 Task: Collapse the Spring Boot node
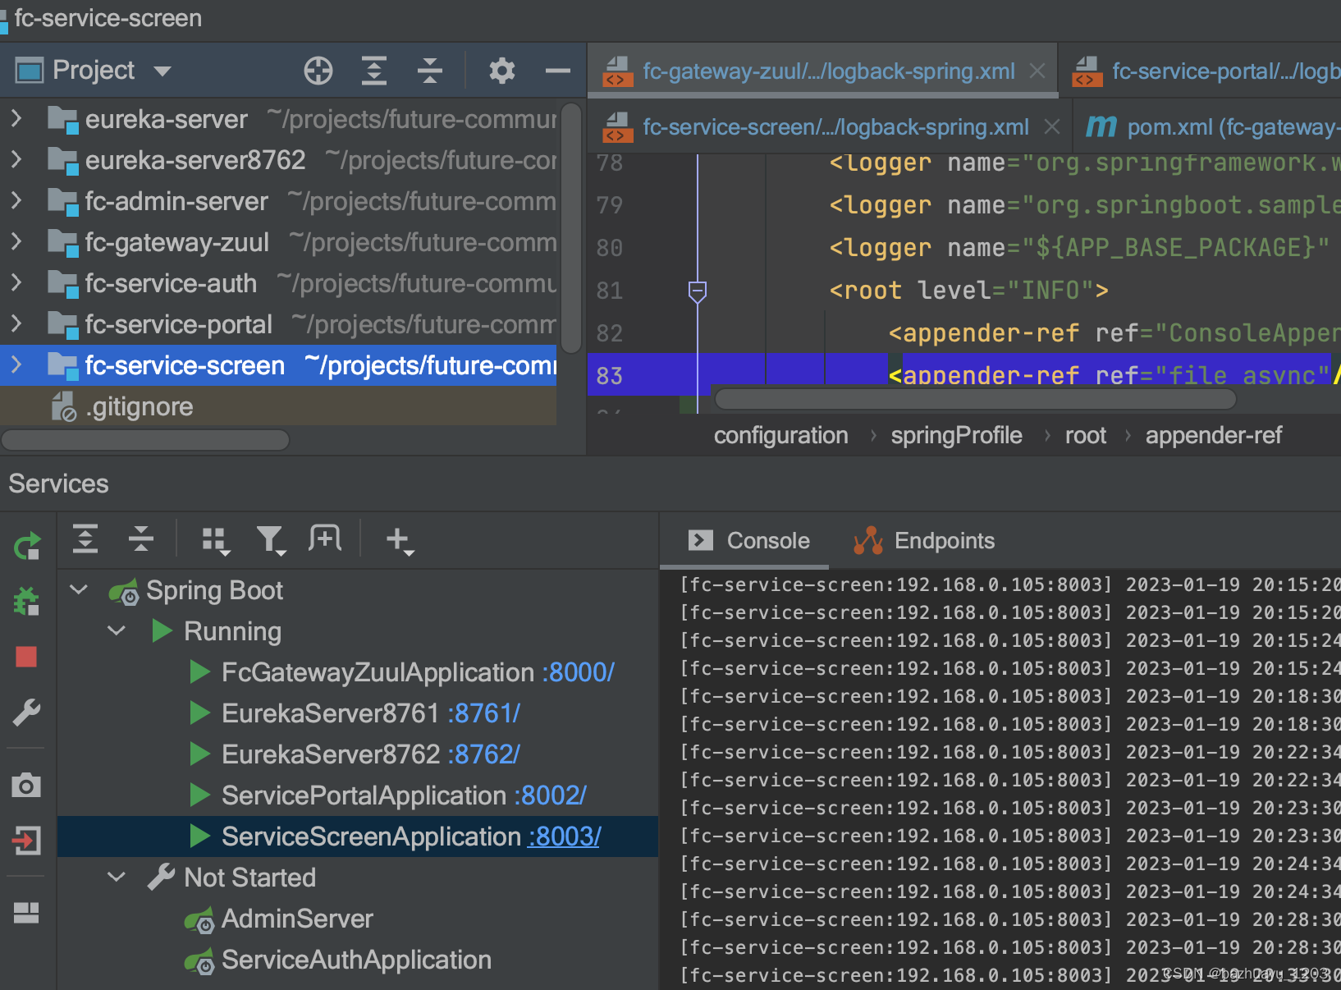(x=79, y=589)
